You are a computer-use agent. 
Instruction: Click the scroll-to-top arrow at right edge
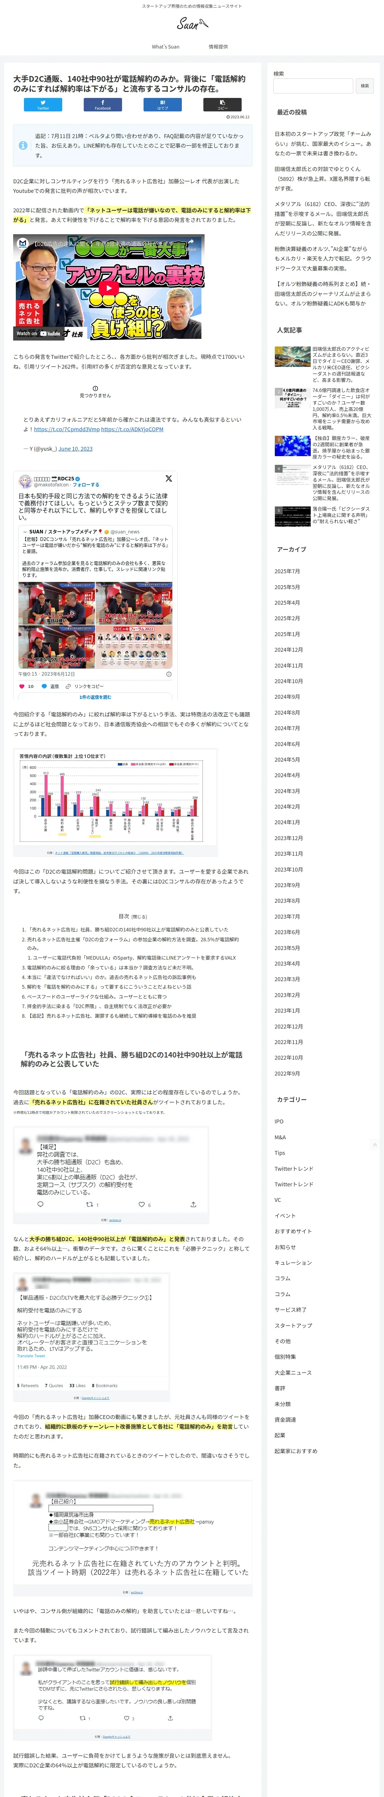tap(375, 1145)
